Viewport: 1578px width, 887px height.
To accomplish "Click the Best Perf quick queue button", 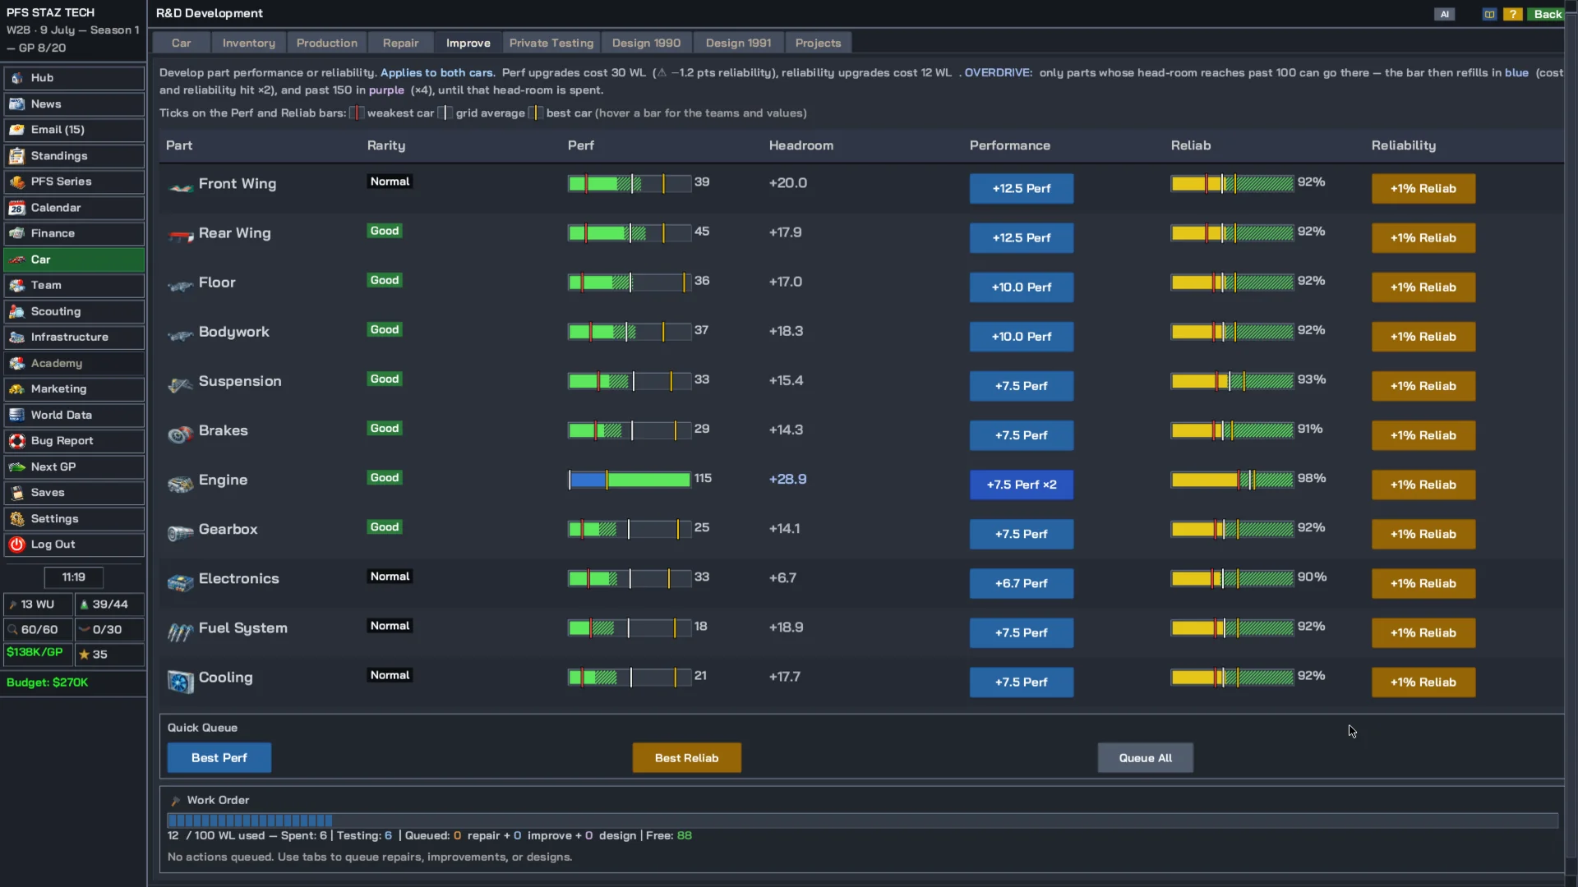I will [219, 758].
